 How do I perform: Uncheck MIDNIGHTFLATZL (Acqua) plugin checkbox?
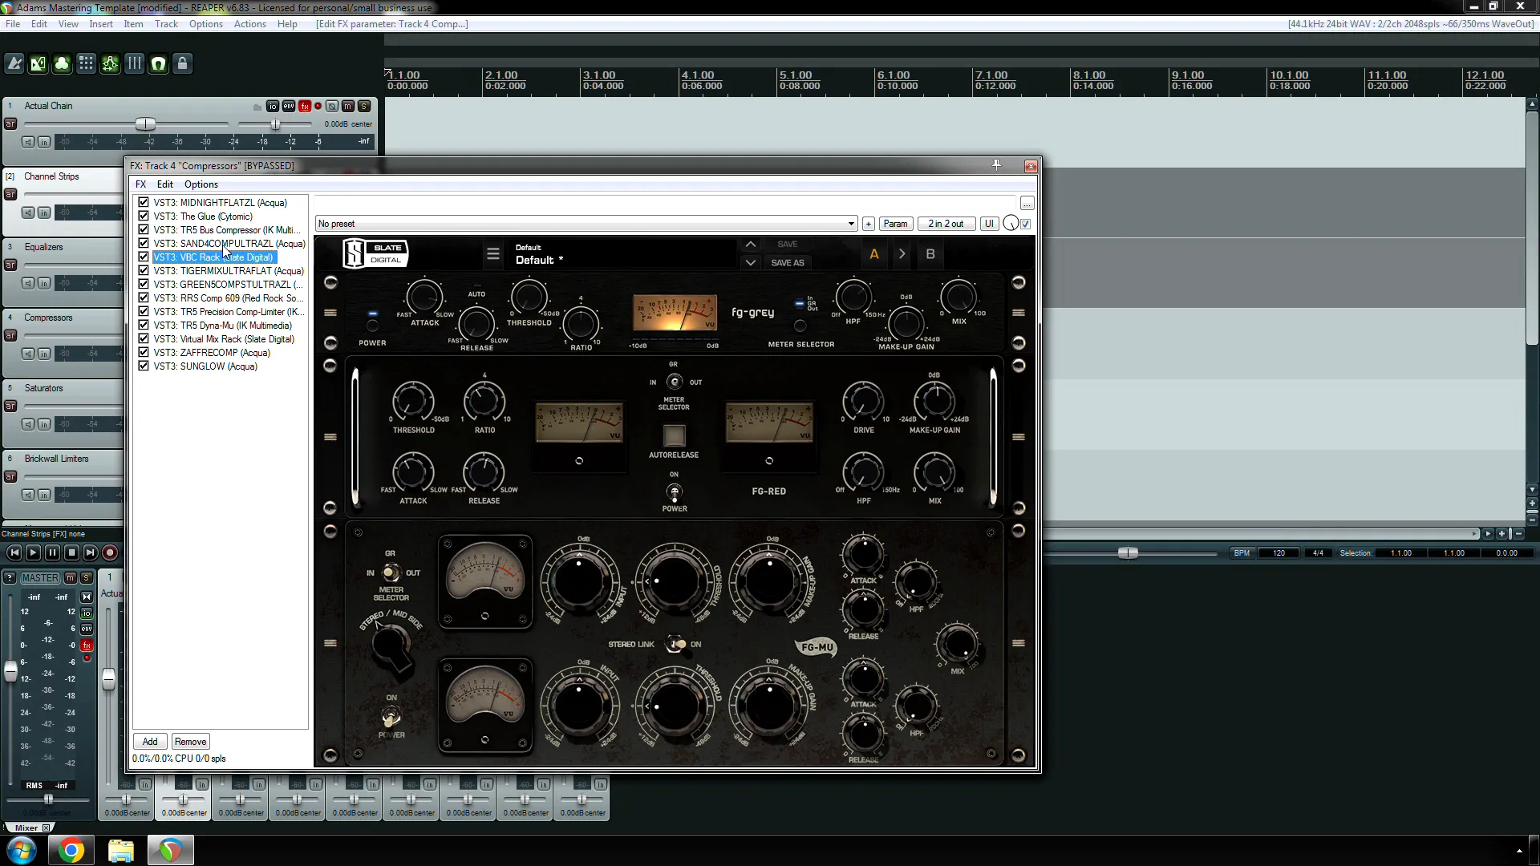[144, 203]
